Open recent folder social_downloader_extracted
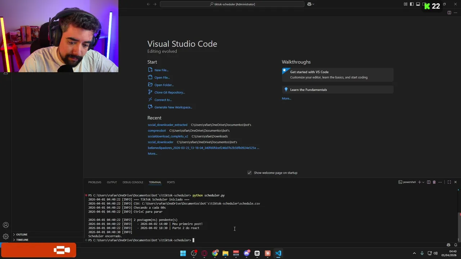The width and height of the screenshot is (461, 259). tap(167, 125)
